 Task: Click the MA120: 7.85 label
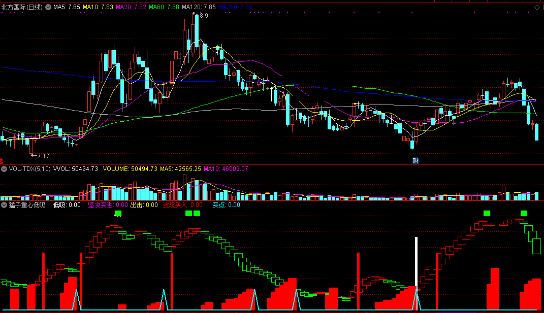click(199, 7)
